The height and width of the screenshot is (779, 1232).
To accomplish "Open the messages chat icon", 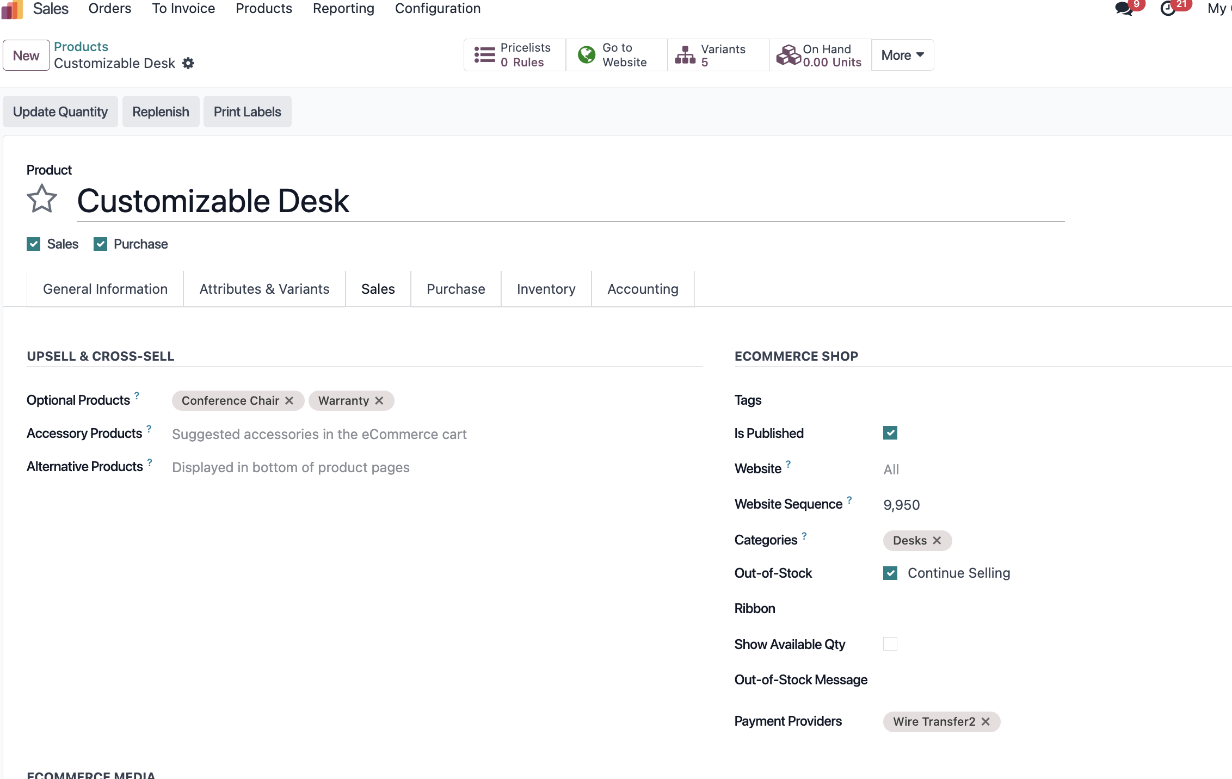I will [1124, 9].
